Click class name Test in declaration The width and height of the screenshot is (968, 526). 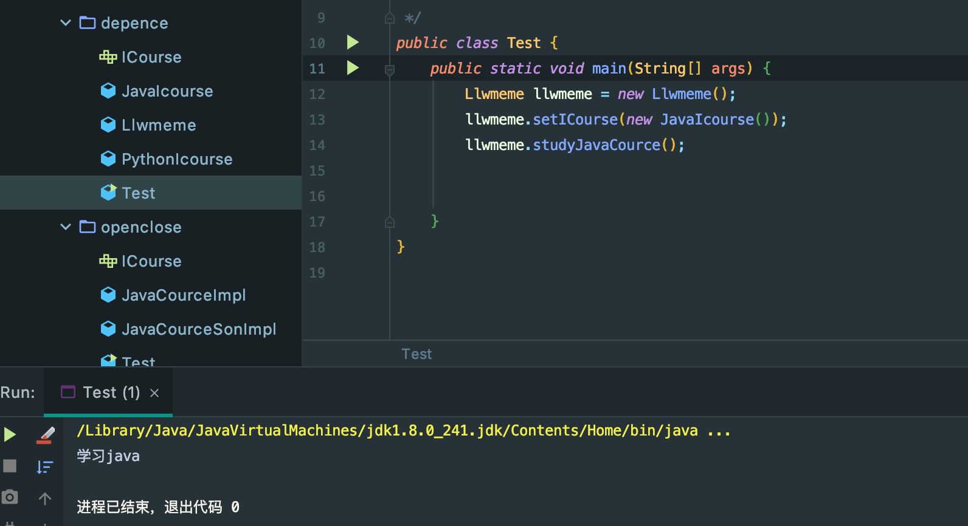(524, 43)
